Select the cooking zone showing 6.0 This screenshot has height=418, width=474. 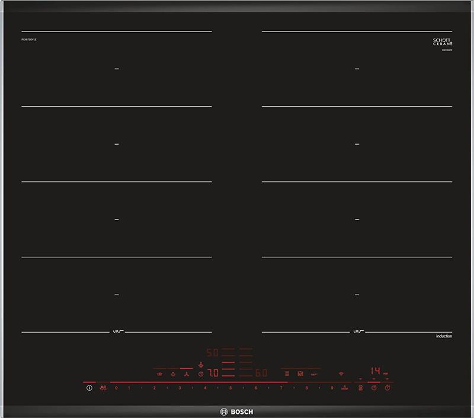[x=261, y=374]
